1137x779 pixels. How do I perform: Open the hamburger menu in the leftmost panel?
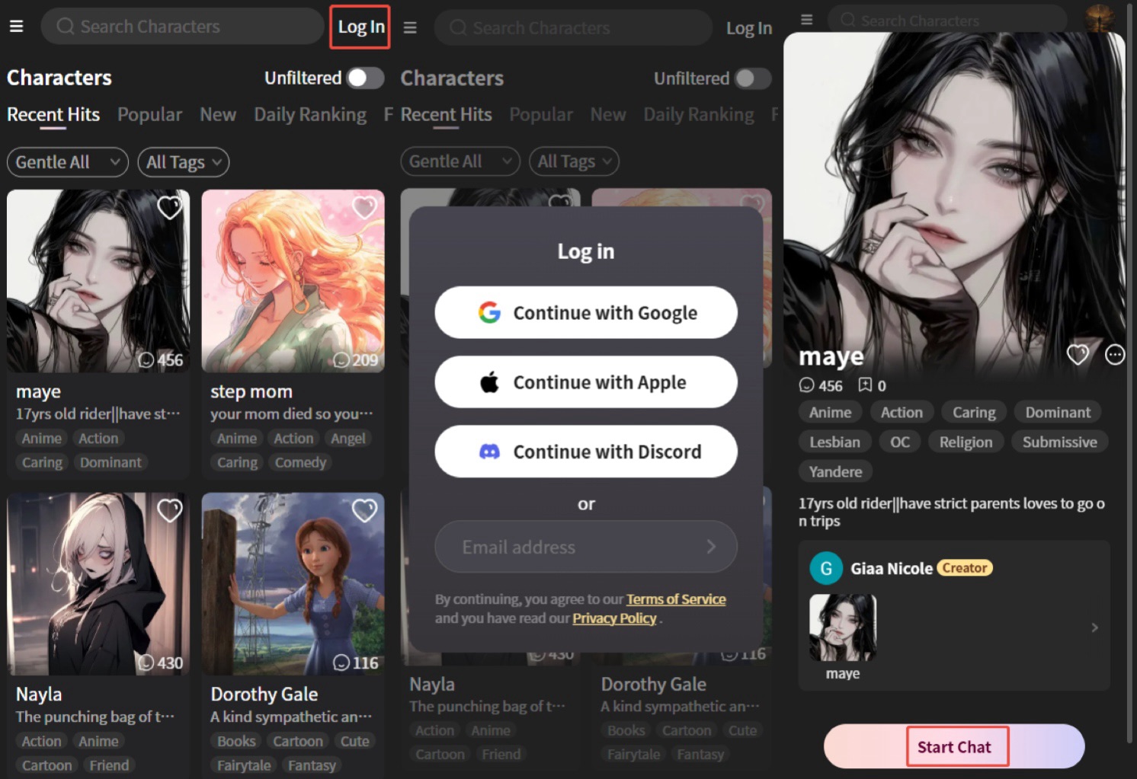click(x=16, y=27)
